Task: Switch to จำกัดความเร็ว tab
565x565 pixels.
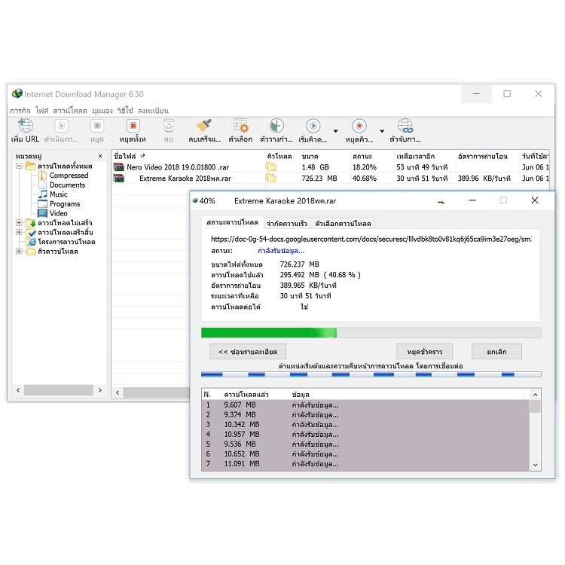Action: click(x=287, y=224)
